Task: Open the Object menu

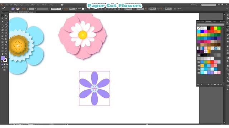Action: click(16, 5)
